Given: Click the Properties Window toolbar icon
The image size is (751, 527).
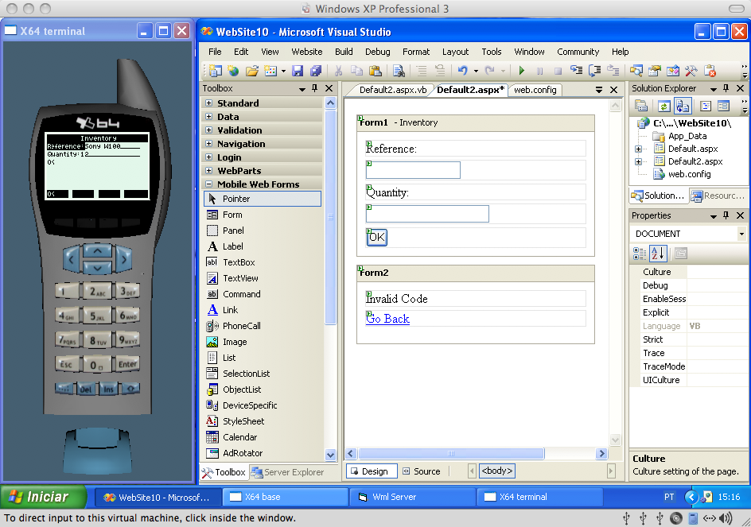Looking at the screenshot, I should 655,71.
